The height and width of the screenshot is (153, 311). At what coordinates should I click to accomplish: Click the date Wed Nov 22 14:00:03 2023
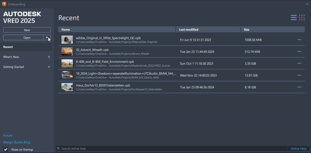pyautogui.click(x=198, y=75)
